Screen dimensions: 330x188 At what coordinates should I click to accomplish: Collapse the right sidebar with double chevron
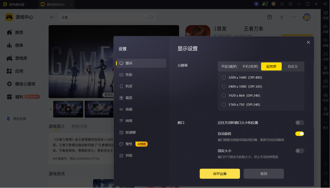click(325, 4)
